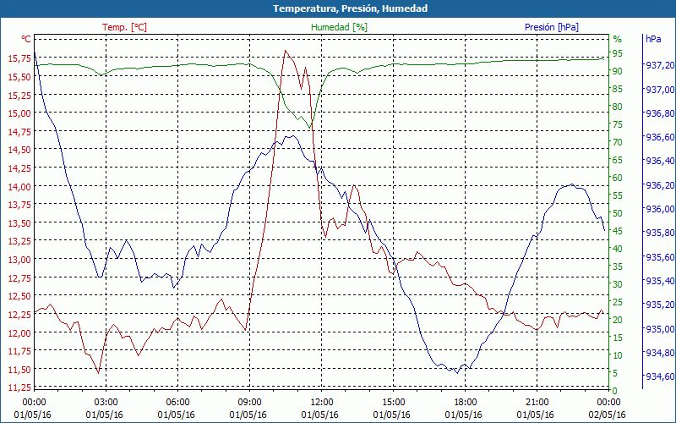Click the '11,25' temperature axis value
The height and width of the screenshot is (423, 676).
click(19, 387)
